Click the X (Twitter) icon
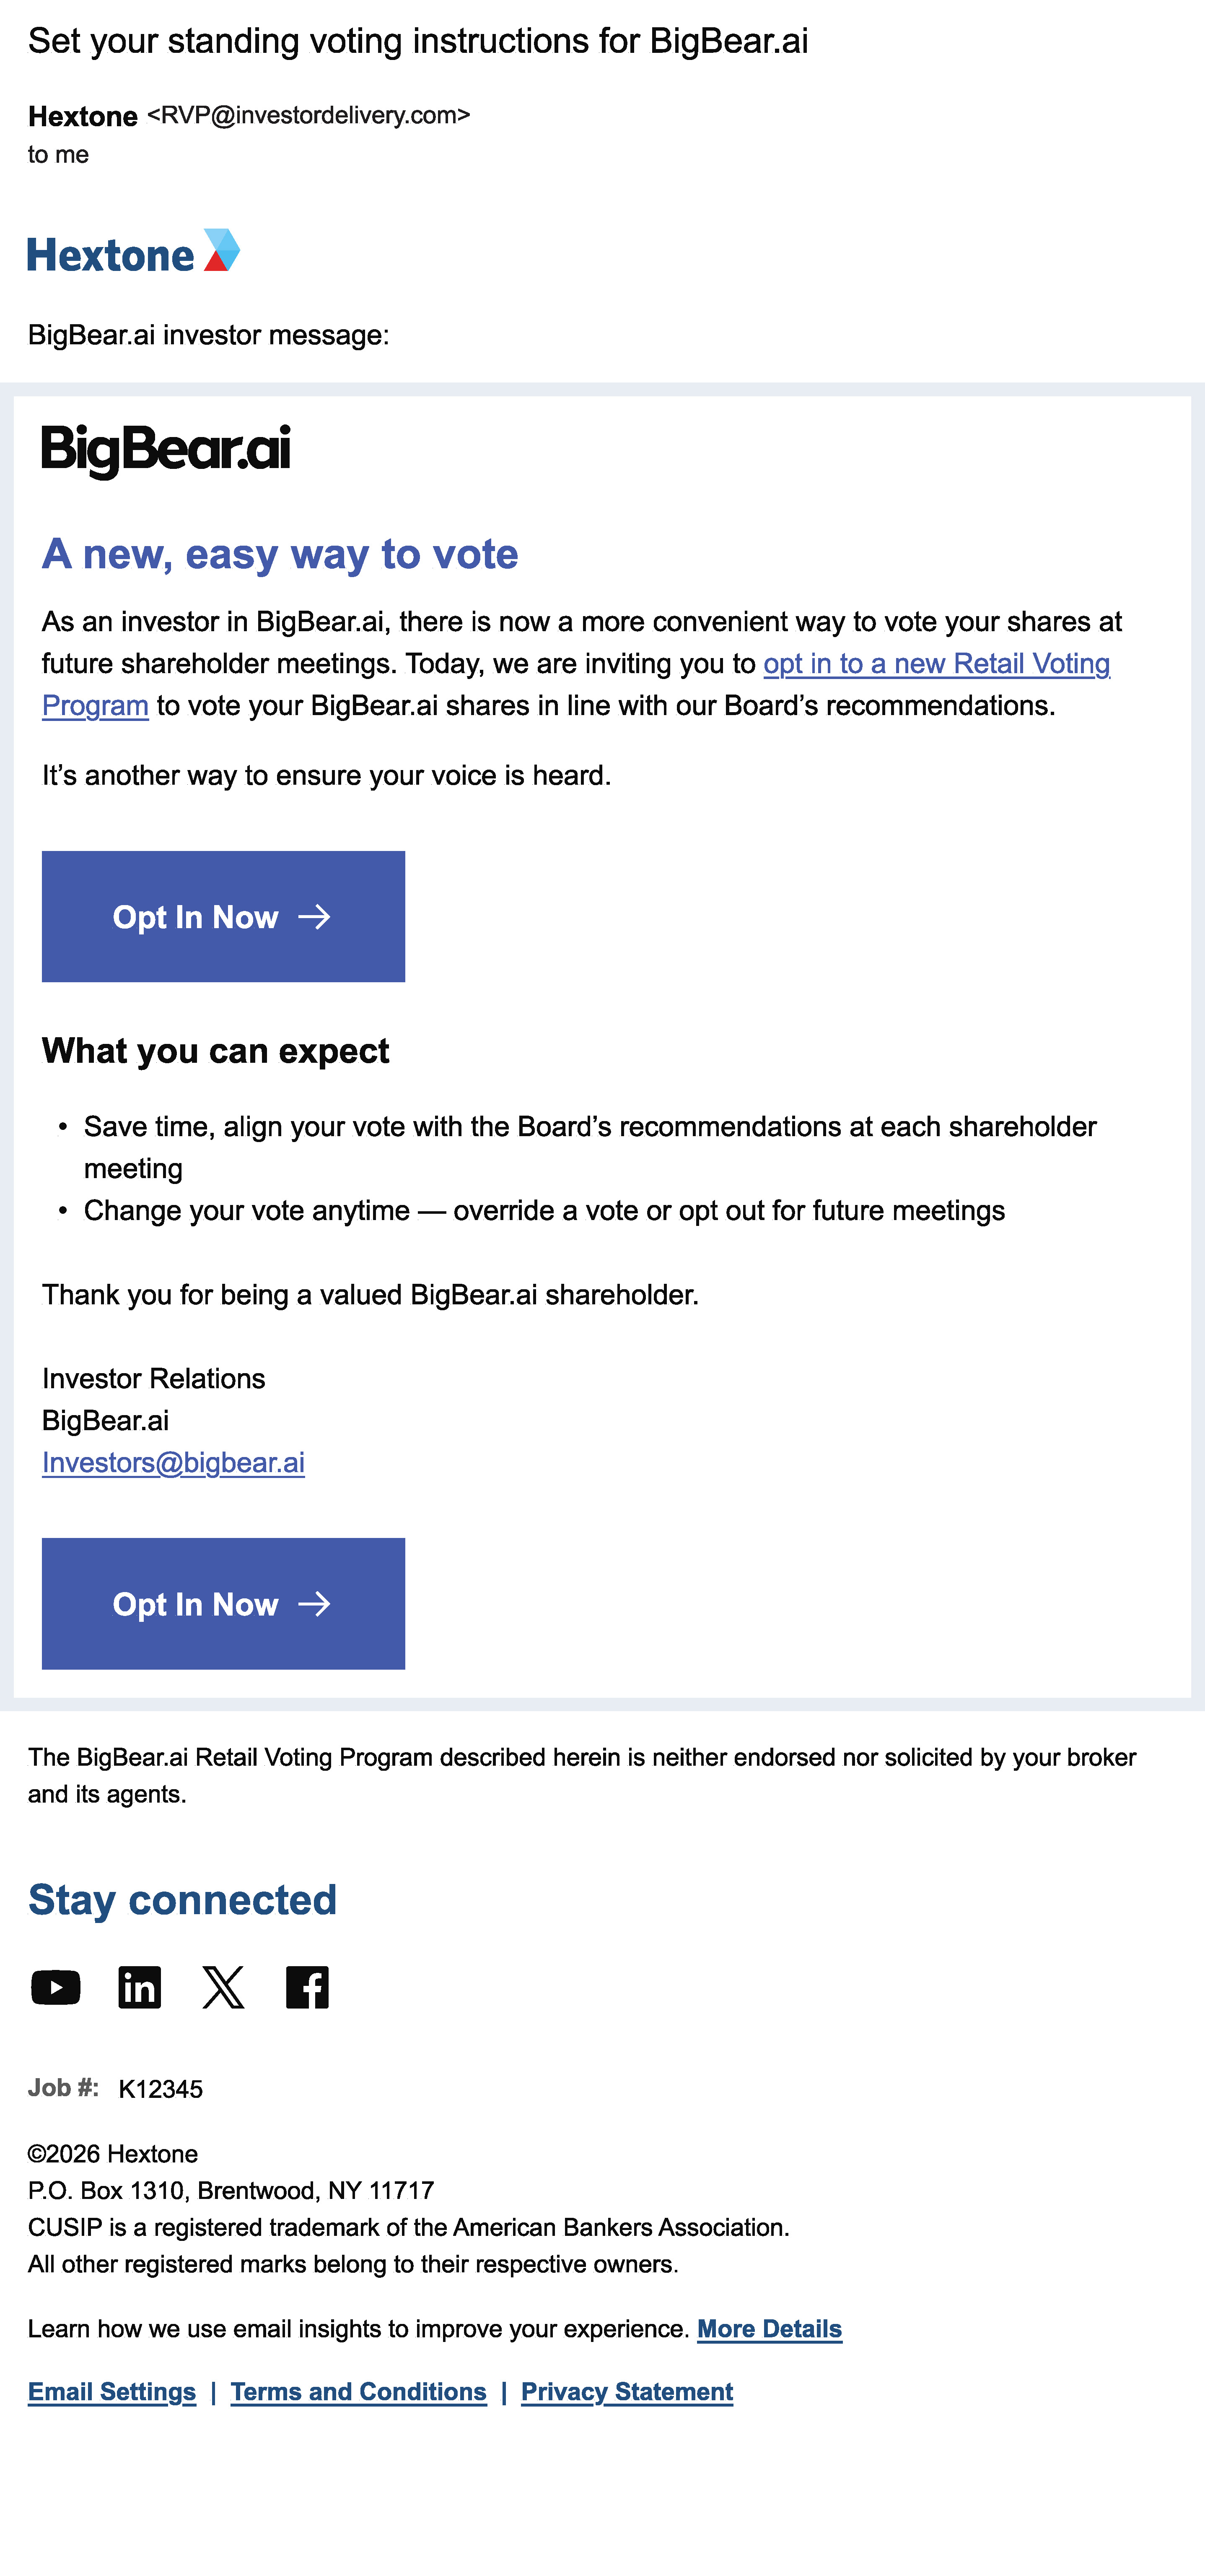Image resolution: width=1205 pixels, height=2576 pixels. click(223, 1987)
